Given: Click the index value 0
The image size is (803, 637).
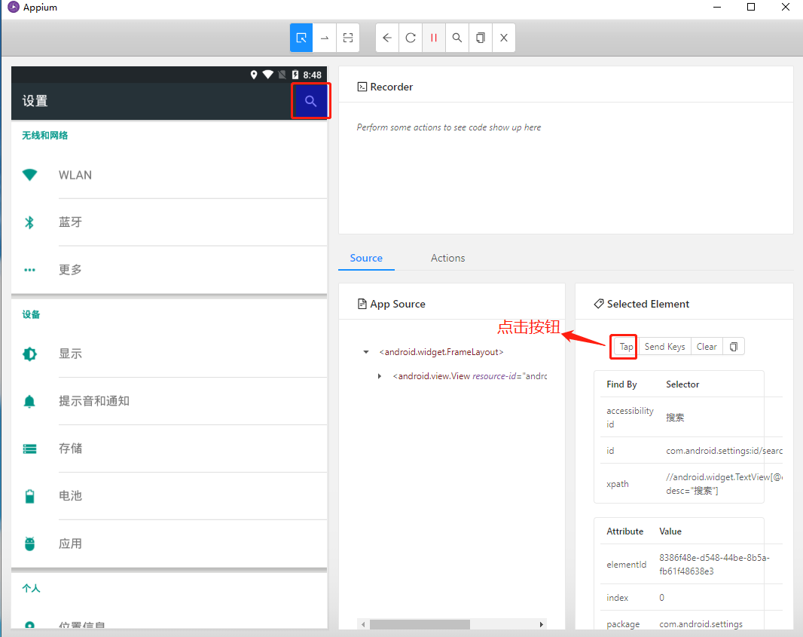Looking at the screenshot, I should pos(661,598).
